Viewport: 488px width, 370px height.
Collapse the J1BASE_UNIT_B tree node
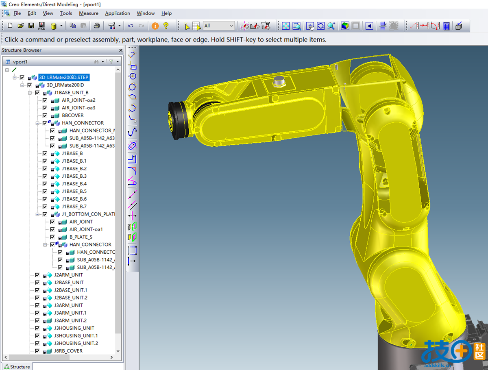point(30,93)
